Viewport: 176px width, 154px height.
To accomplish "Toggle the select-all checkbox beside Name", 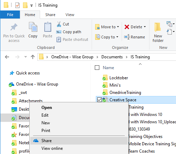I will pyautogui.click(x=97, y=68).
